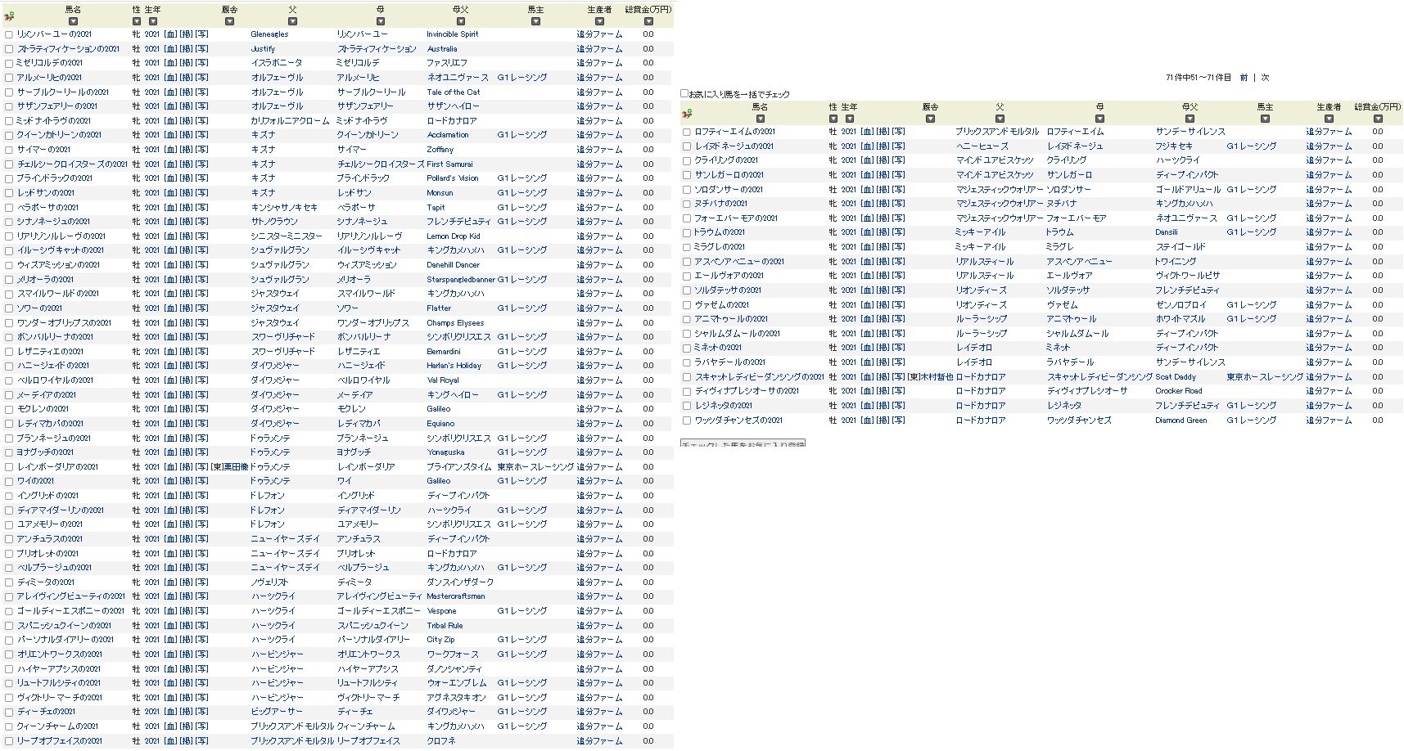The width and height of the screenshot is (1404, 751).
Task: Sort by 生年 arrow in the リメンバーユー table
Action: (153, 22)
